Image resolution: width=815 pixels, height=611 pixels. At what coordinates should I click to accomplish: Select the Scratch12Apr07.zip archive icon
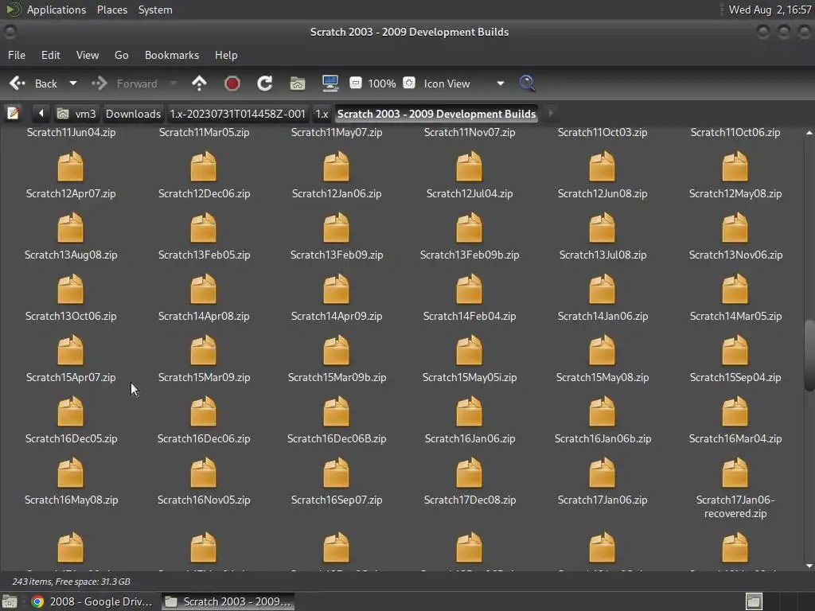[70, 166]
